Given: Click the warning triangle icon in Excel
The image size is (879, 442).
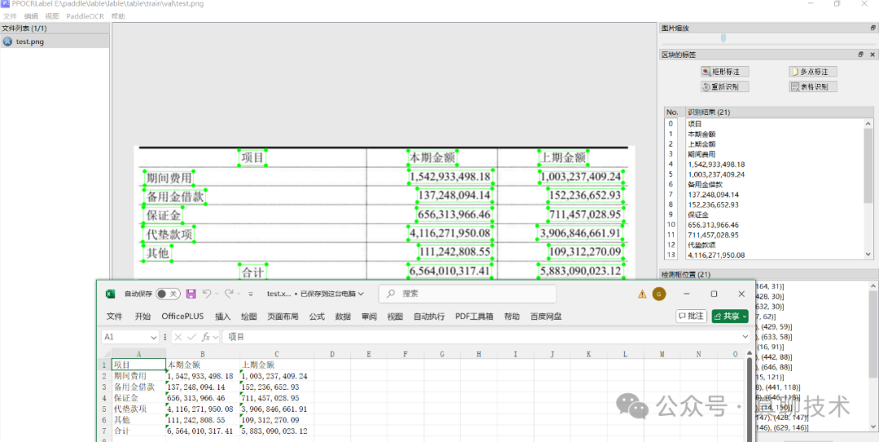Looking at the screenshot, I should [x=642, y=294].
